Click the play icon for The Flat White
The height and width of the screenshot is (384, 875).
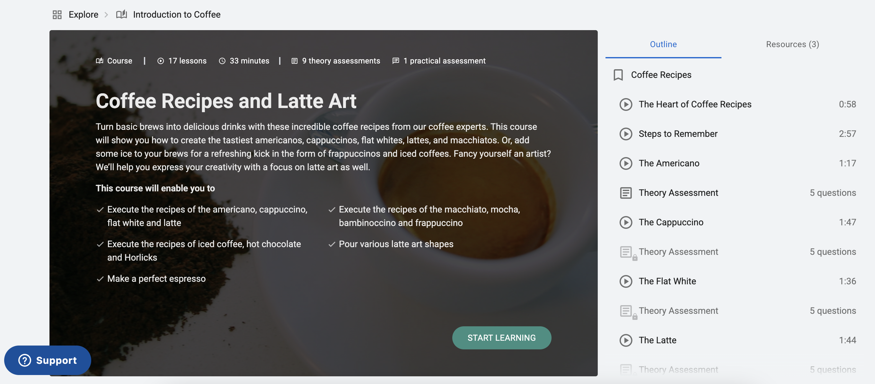(626, 281)
